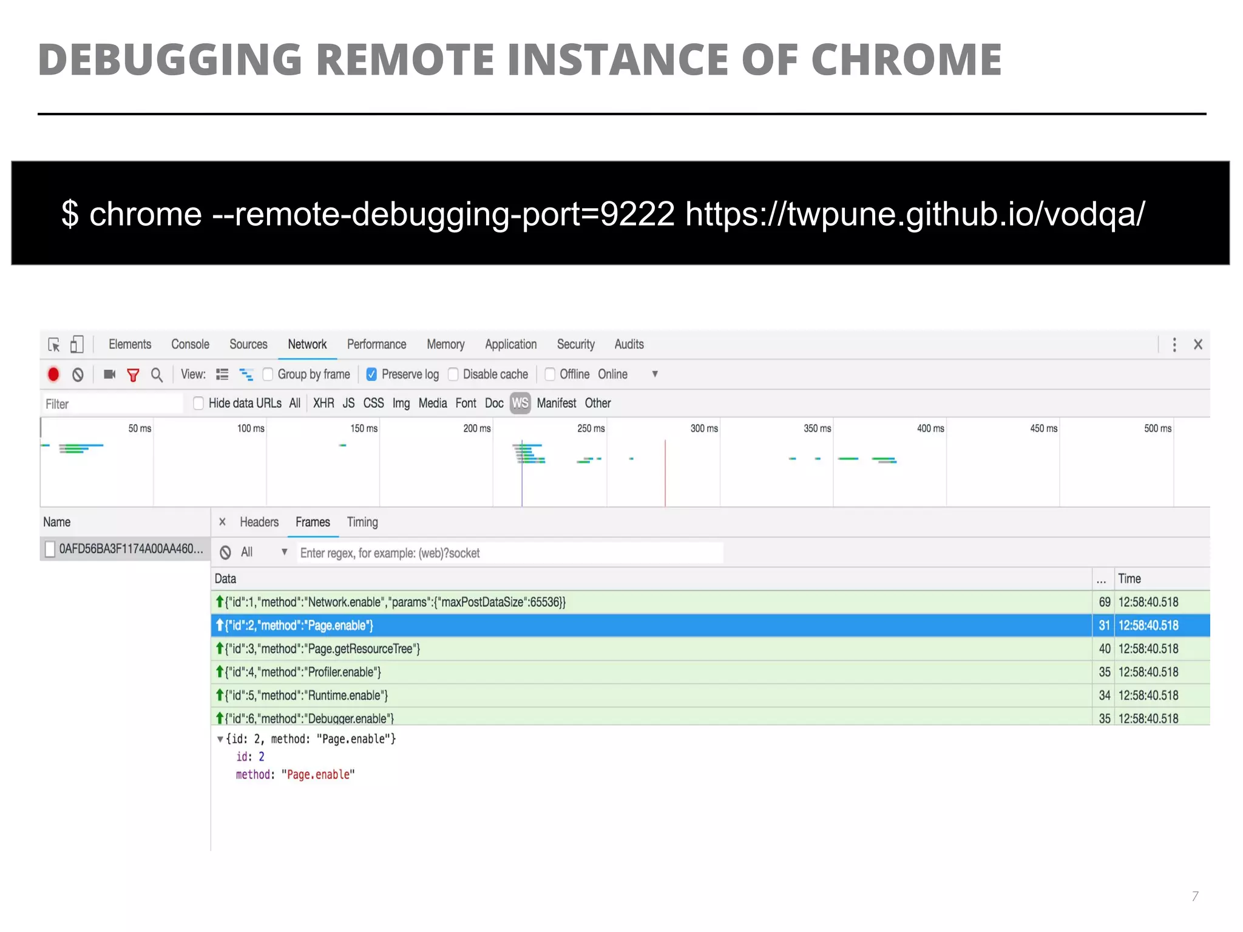
Task: Filter requests by Media
Action: 433,403
